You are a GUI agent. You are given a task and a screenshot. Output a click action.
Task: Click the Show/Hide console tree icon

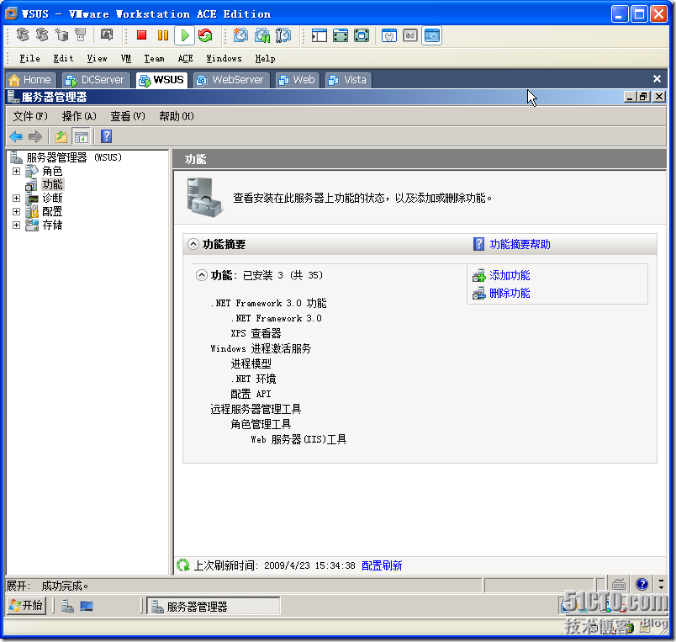81,137
